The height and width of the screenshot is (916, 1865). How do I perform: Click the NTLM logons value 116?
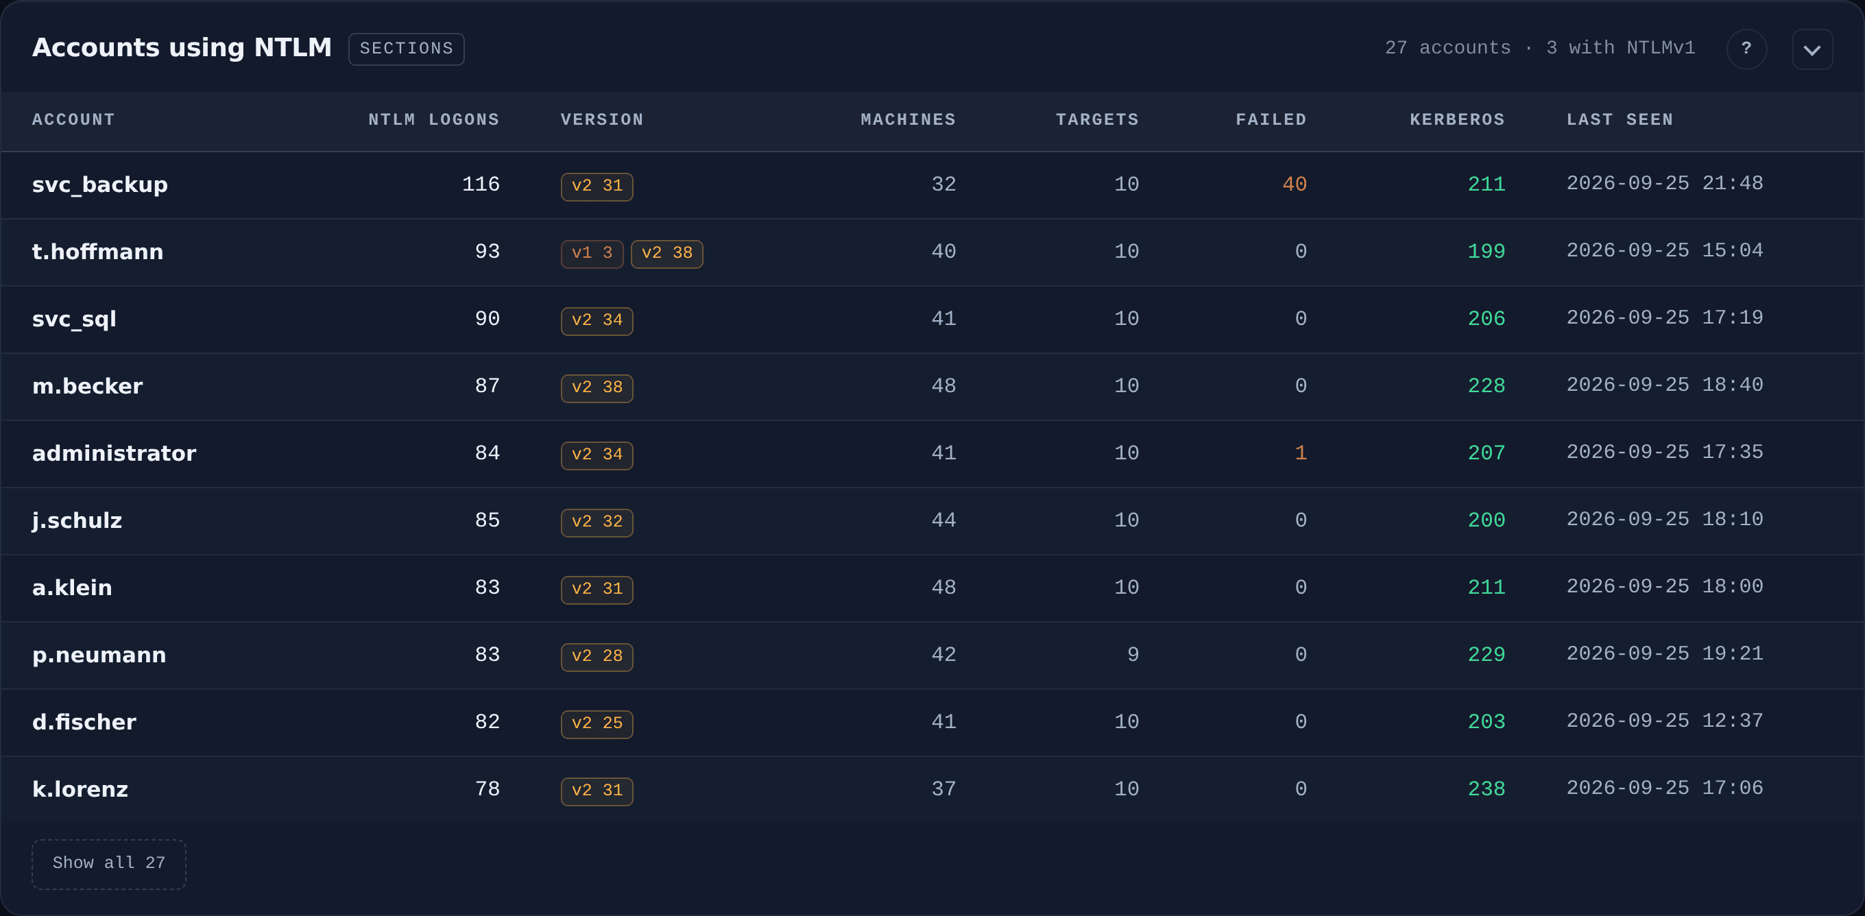coord(481,184)
